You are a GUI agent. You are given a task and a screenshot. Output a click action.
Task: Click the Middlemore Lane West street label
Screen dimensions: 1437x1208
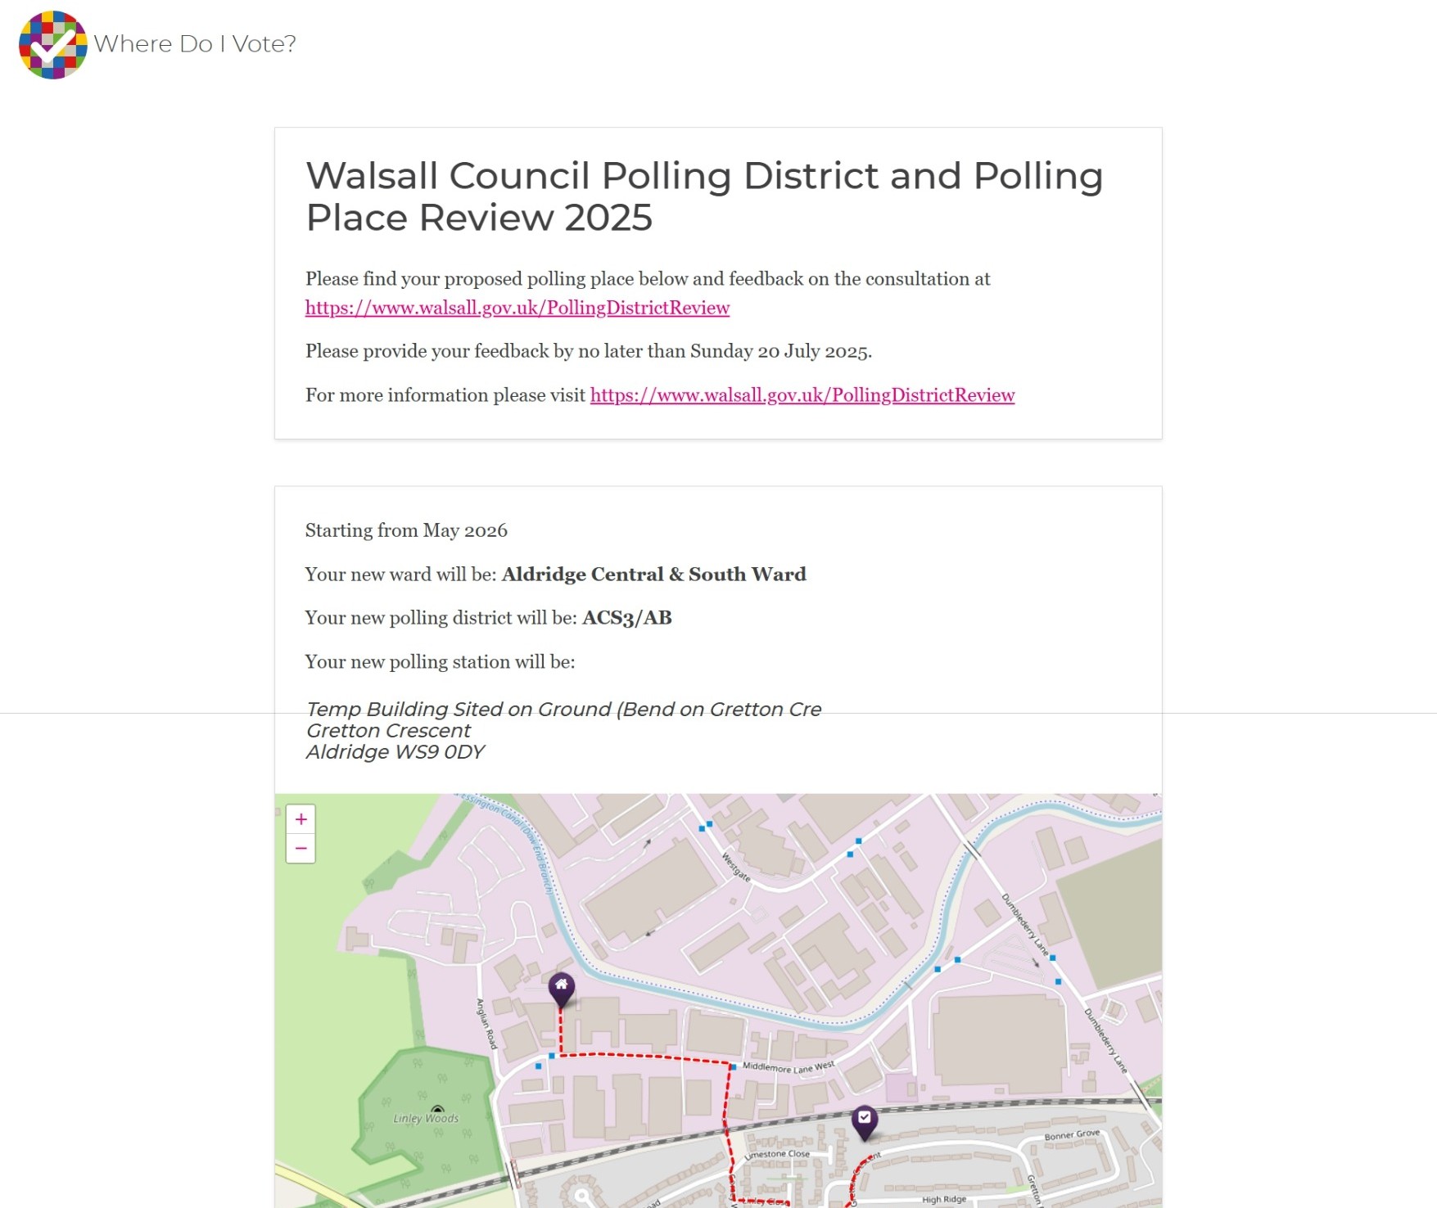[x=789, y=1067]
